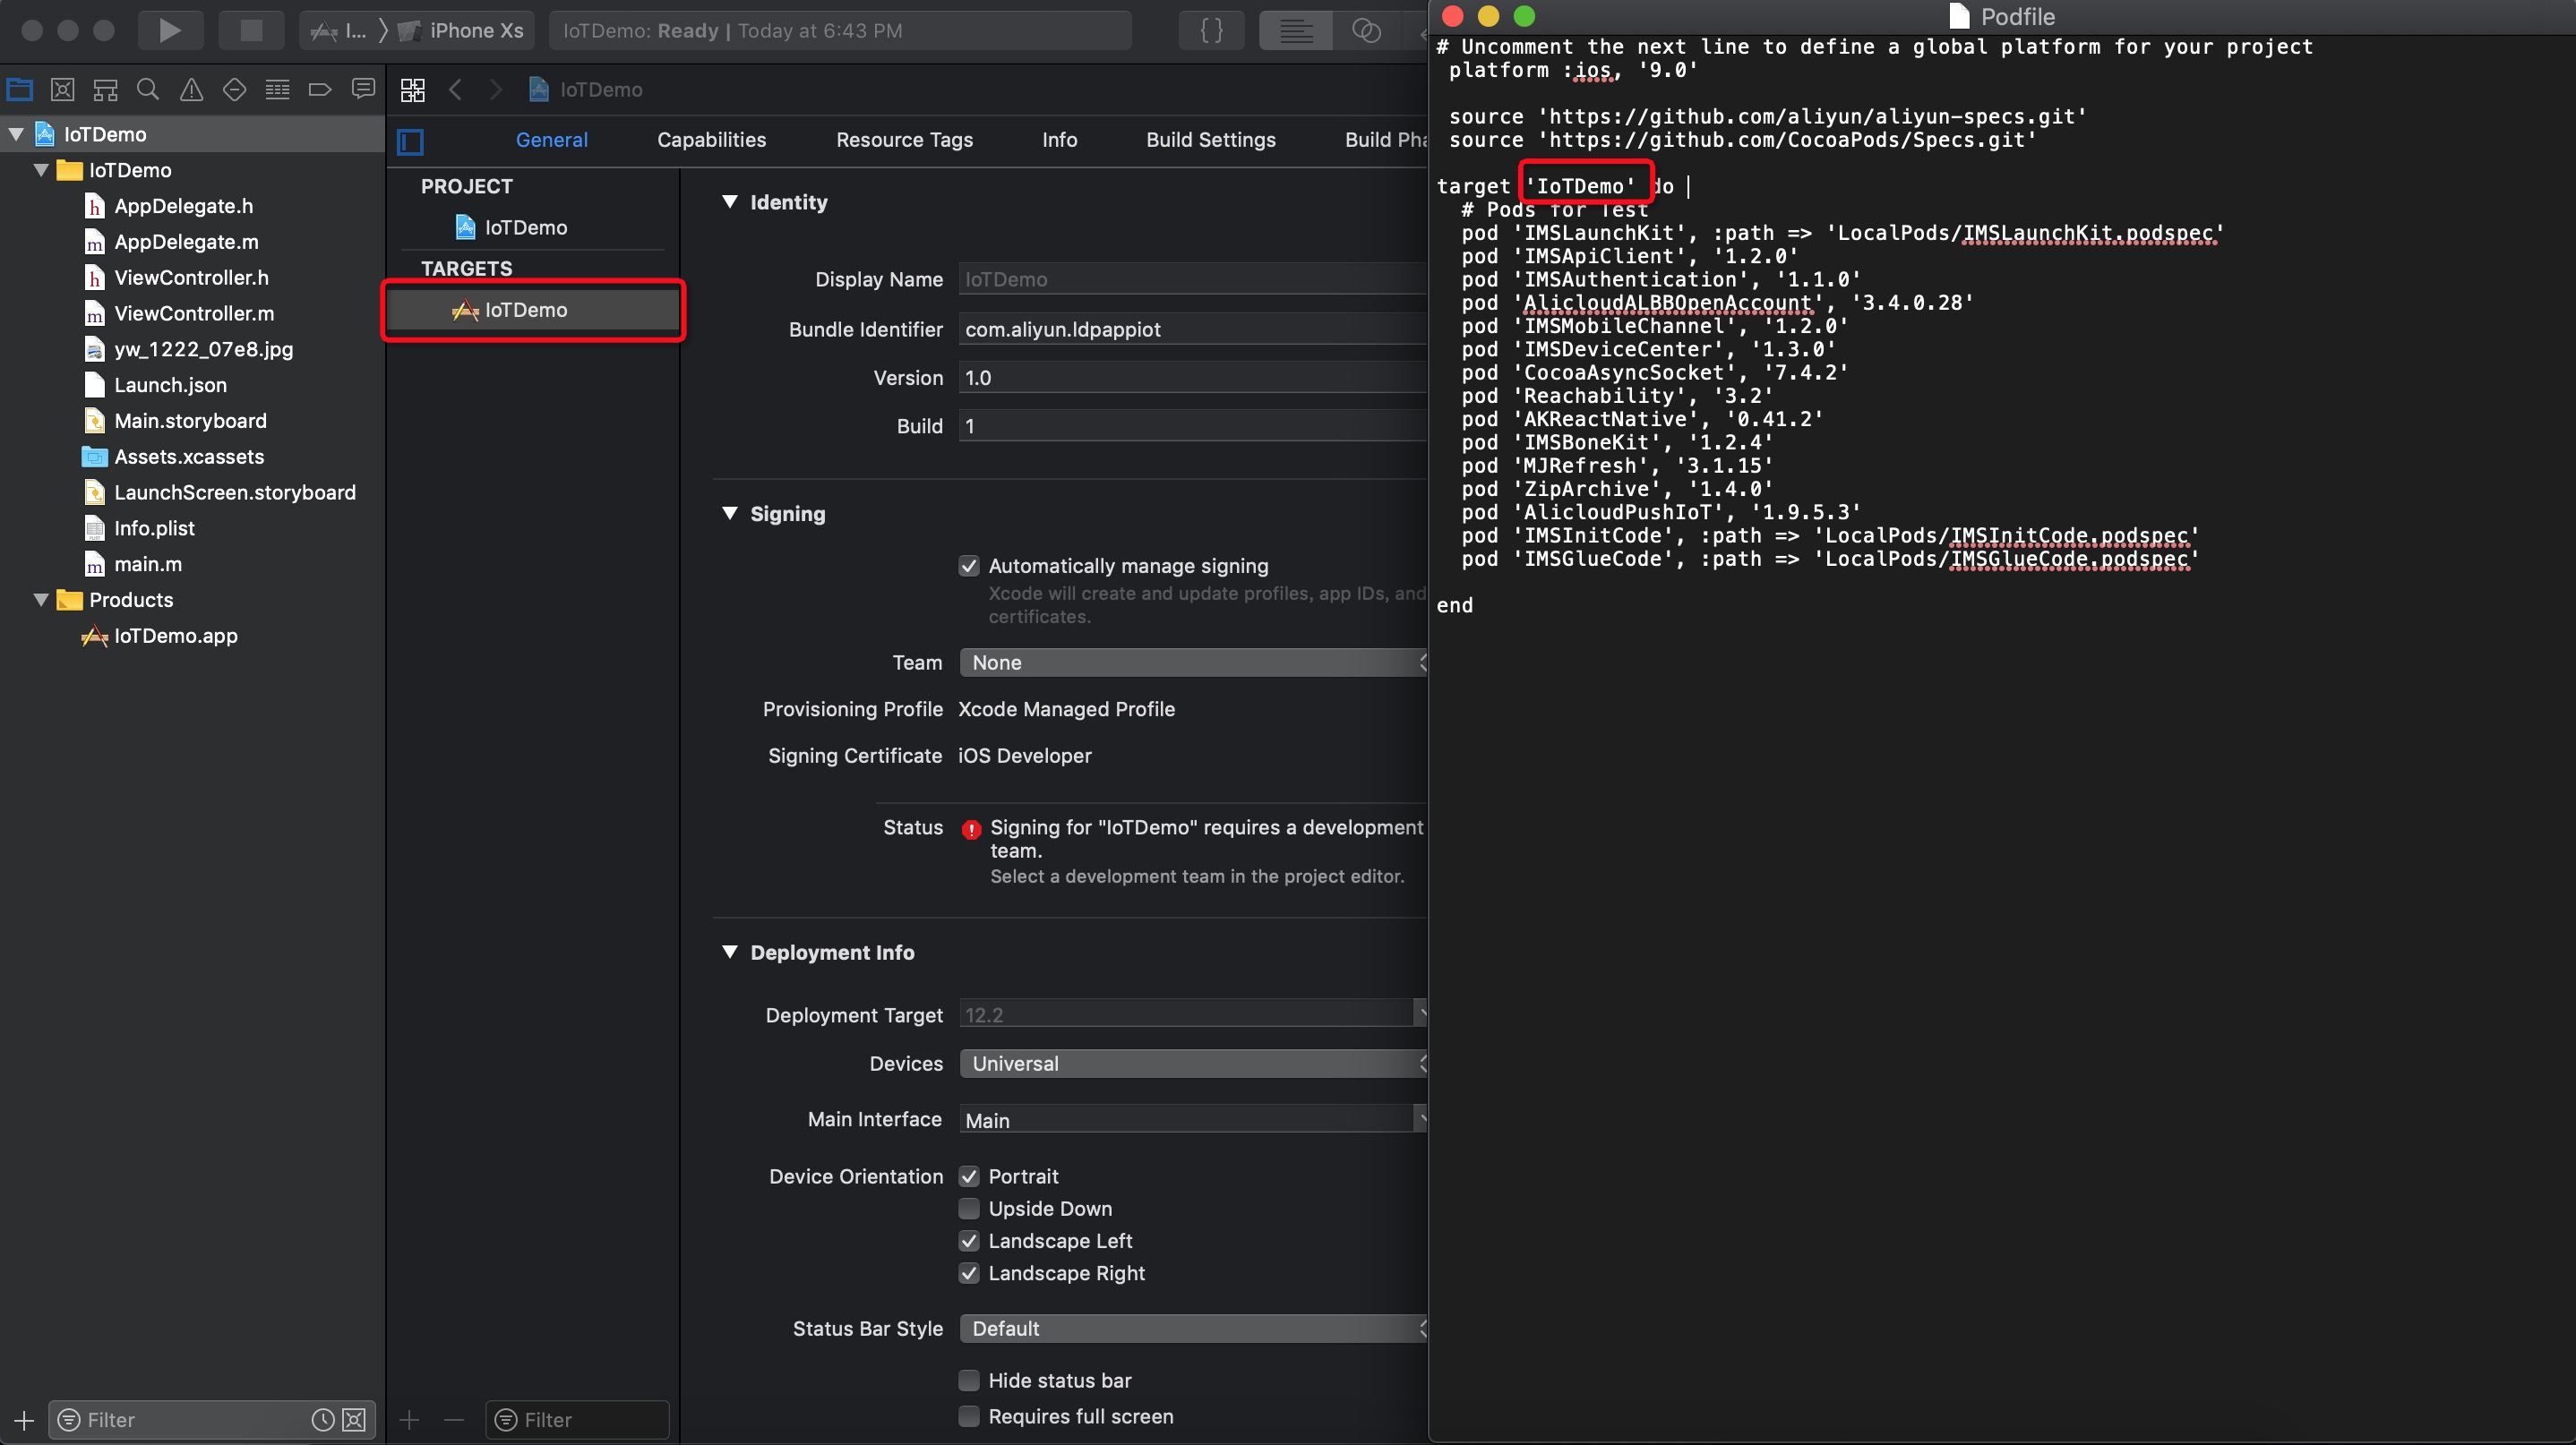The height and width of the screenshot is (1445, 2576).
Task: Switch to the General tab
Action: 552,140
